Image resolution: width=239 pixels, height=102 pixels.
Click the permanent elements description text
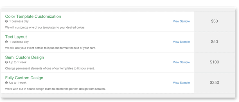pyautogui.click(x=50, y=68)
